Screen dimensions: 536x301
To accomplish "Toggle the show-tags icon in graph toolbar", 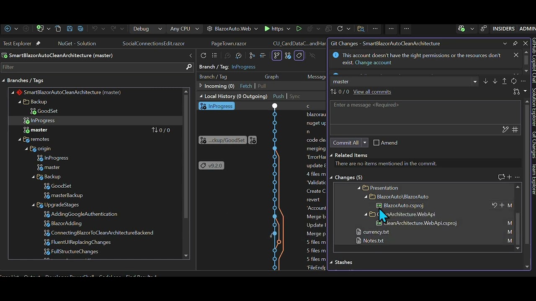I will 299,56.
